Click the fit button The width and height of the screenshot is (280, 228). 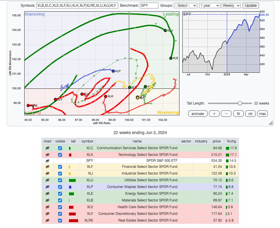(238, 114)
